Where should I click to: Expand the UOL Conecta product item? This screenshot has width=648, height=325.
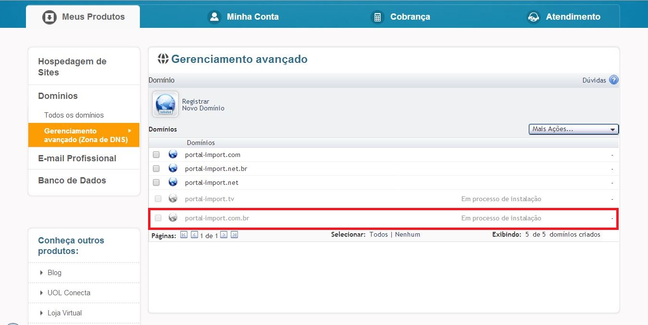tap(69, 293)
